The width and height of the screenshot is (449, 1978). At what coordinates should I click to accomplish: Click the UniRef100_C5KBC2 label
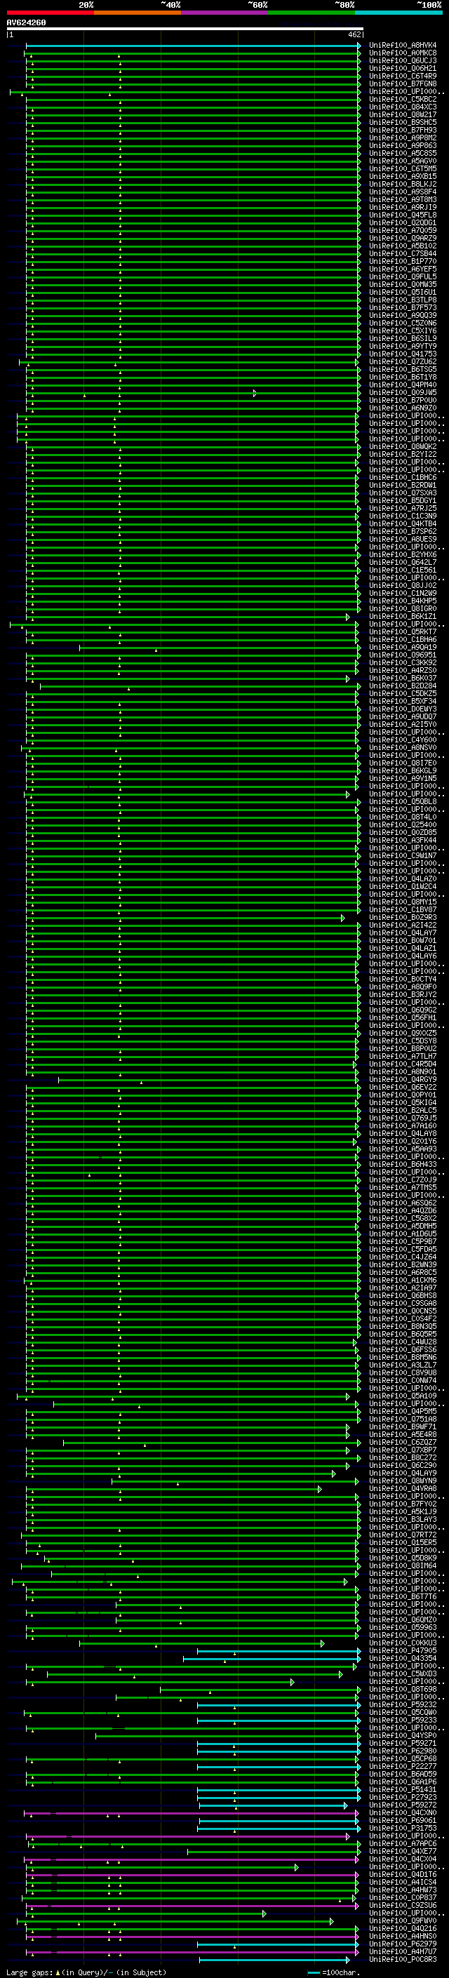[403, 99]
